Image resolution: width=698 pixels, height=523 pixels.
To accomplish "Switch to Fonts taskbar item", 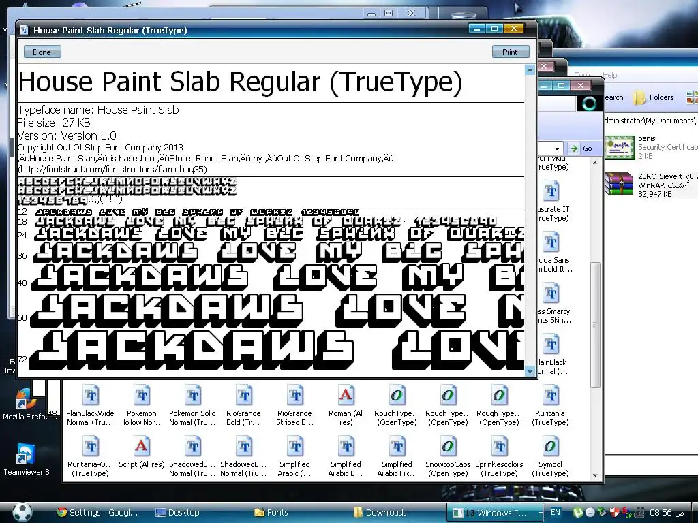I will [x=271, y=512].
